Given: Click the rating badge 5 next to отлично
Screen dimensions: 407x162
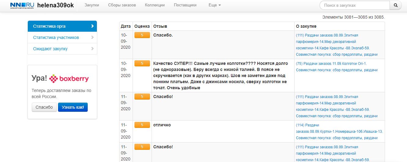Looking at the screenshot, I should coord(142,125).
